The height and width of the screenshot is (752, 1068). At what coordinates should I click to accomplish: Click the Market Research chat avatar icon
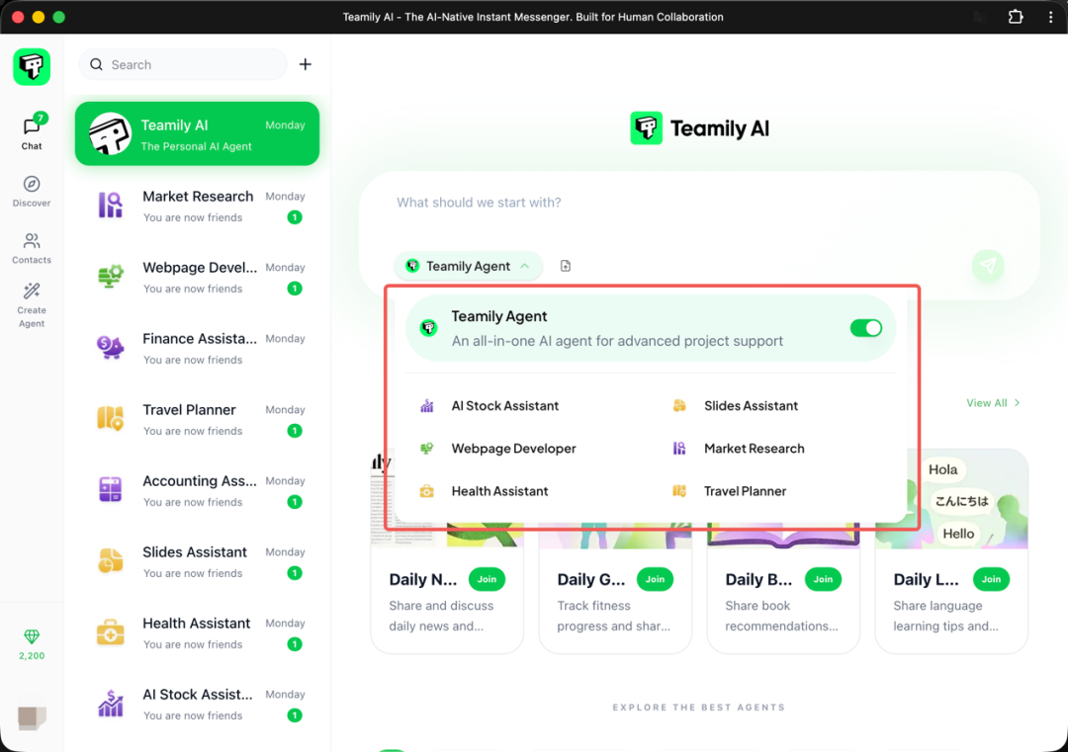111,205
